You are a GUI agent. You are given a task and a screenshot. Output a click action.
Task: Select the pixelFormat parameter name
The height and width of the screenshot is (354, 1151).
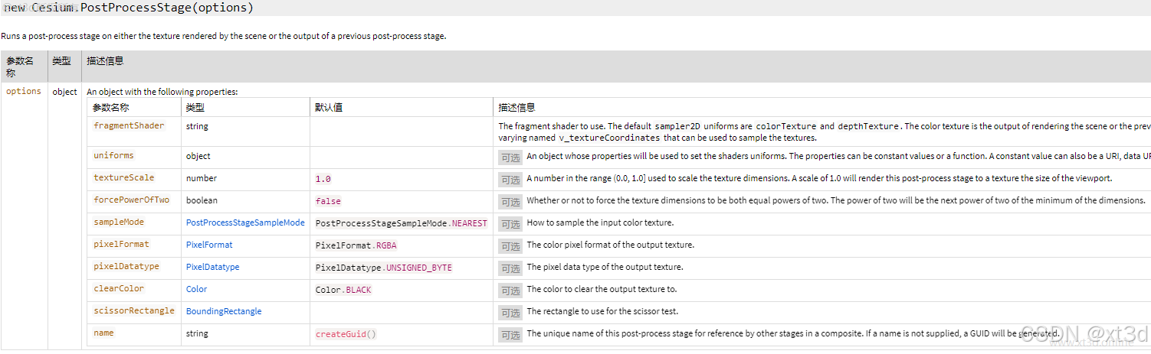(x=121, y=245)
